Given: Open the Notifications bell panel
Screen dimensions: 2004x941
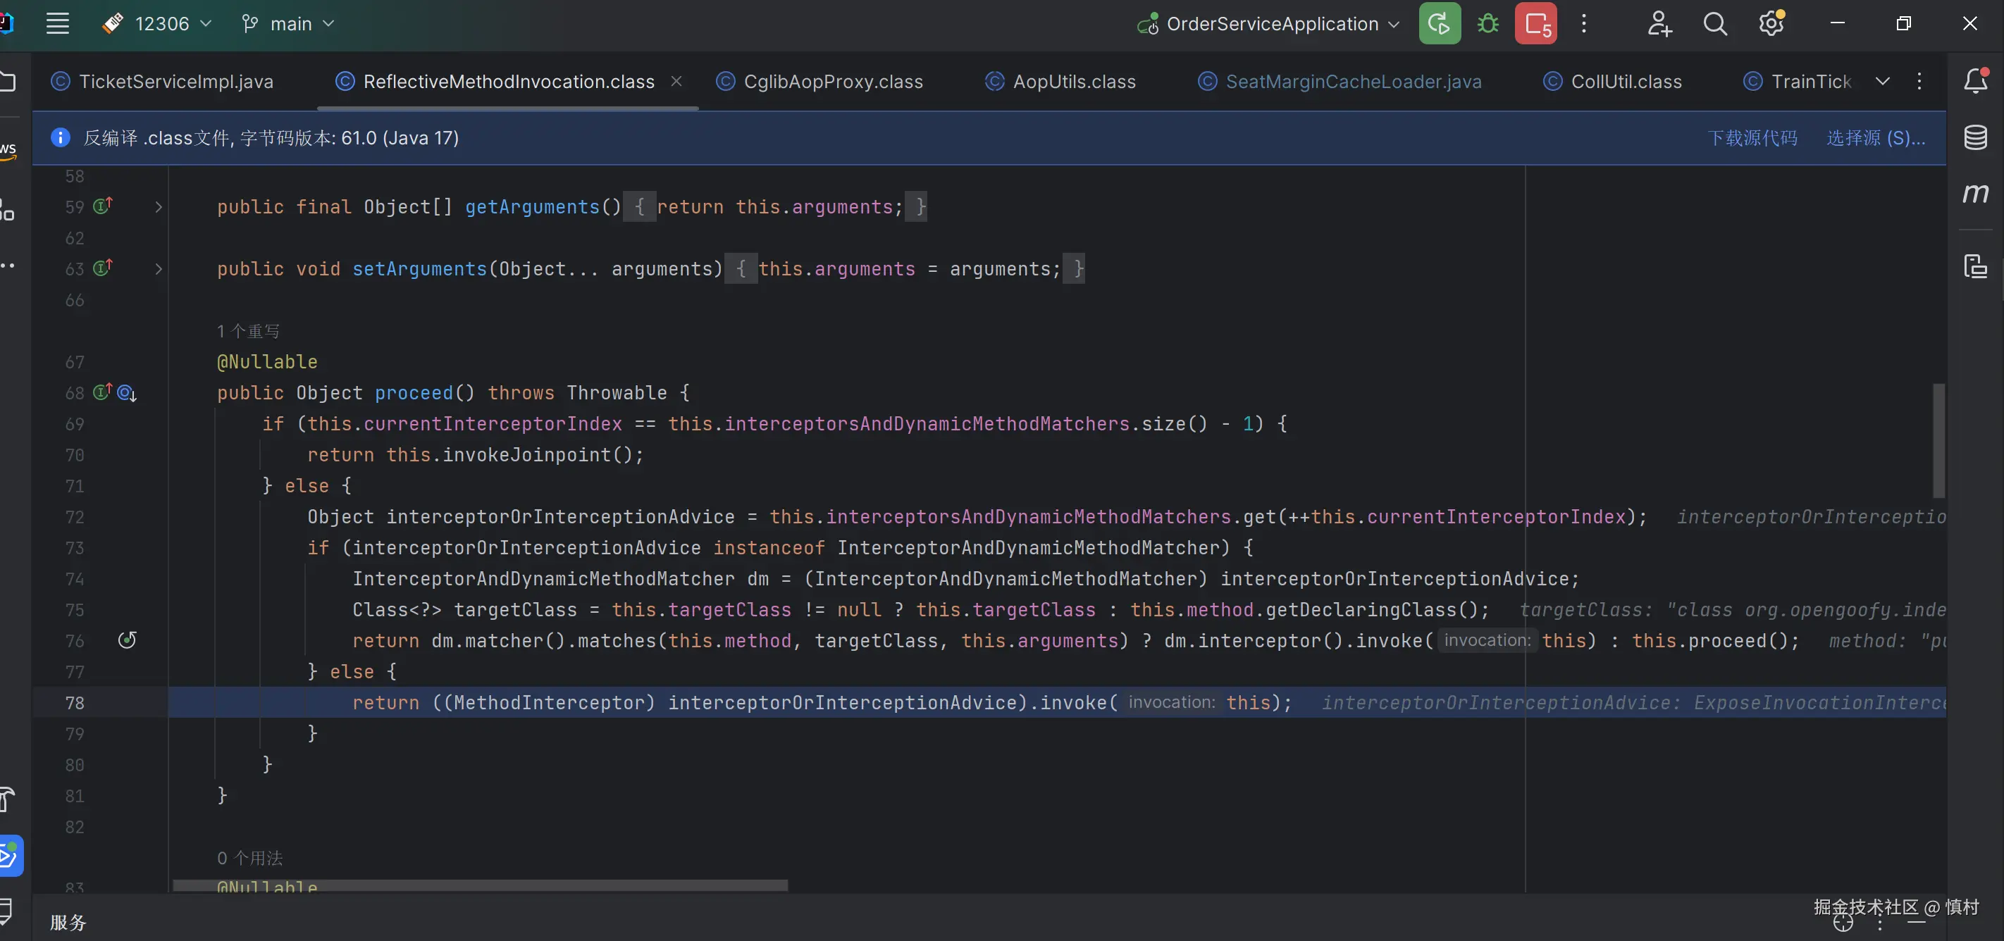Looking at the screenshot, I should [x=1975, y=81].
